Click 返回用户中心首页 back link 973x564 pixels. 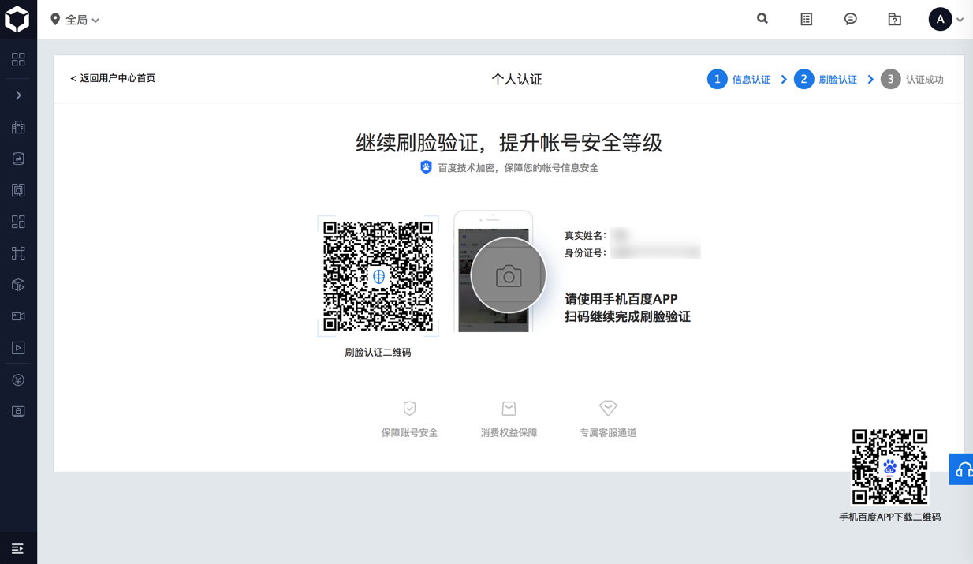click(113, 78)
